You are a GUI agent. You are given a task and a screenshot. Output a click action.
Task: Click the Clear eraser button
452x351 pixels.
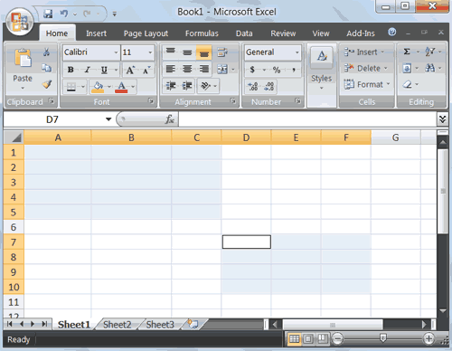407,84
